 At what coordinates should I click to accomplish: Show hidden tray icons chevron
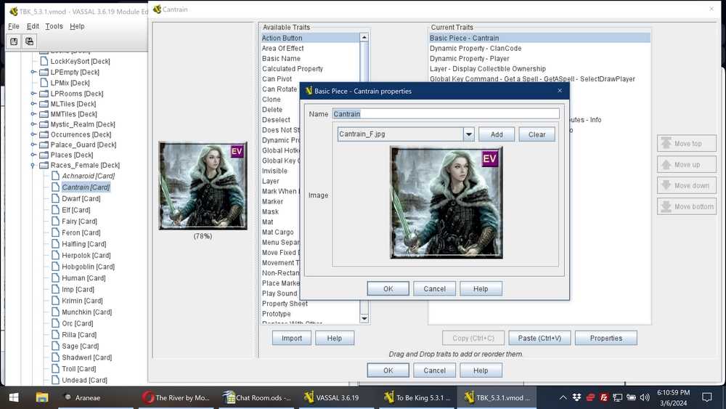click(563, 397)
